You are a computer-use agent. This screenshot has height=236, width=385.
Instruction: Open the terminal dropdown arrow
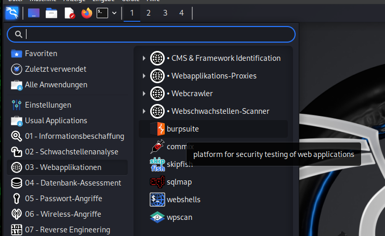[x=114, y=13]
